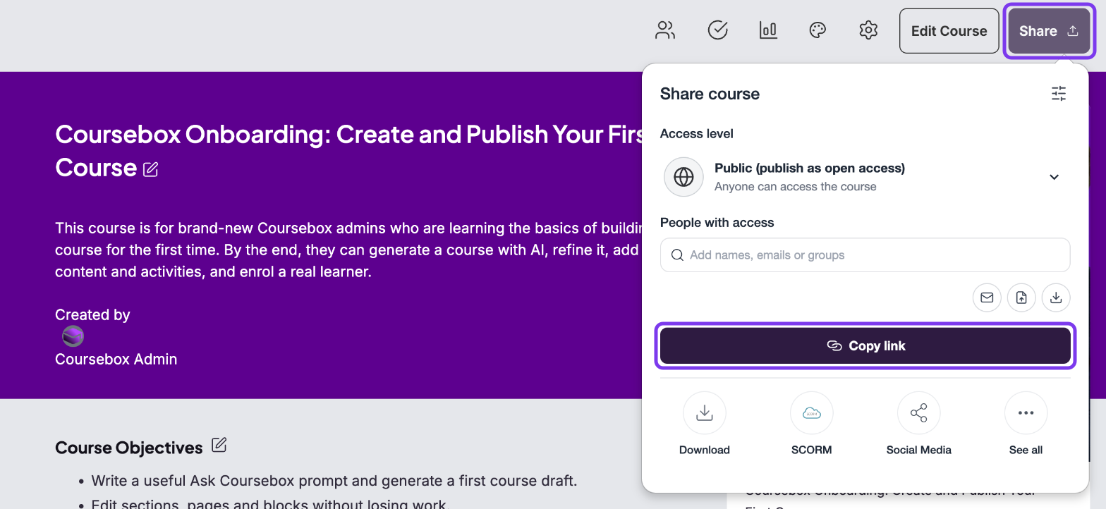Click the Share button
The width and height of the screenshot is (1106, 509).
pos(1049,31)
